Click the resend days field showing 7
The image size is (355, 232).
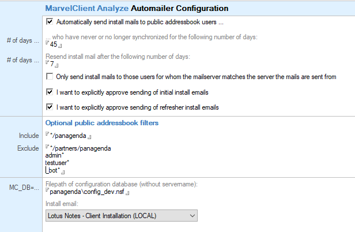coord(52,64)
